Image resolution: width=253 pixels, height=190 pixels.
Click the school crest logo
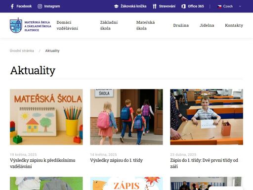point(16,25)
